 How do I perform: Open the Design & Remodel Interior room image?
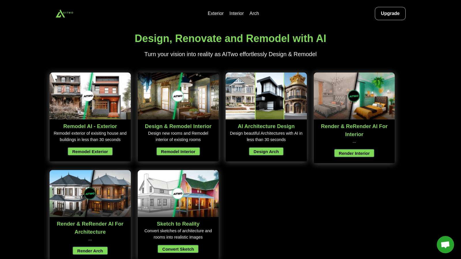tap(178, 96)
